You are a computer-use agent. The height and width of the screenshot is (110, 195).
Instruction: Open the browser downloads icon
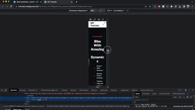180,6
